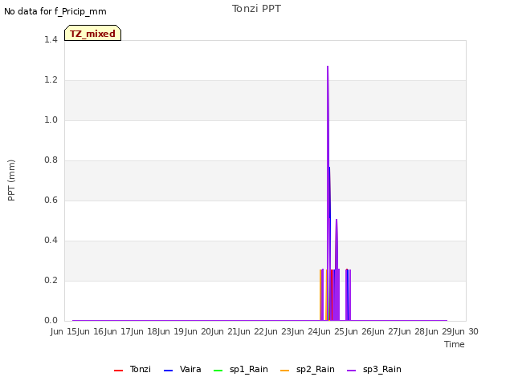Click the 0.0 y-axis tick label
The image size is (514, 385).
(51, 321)
